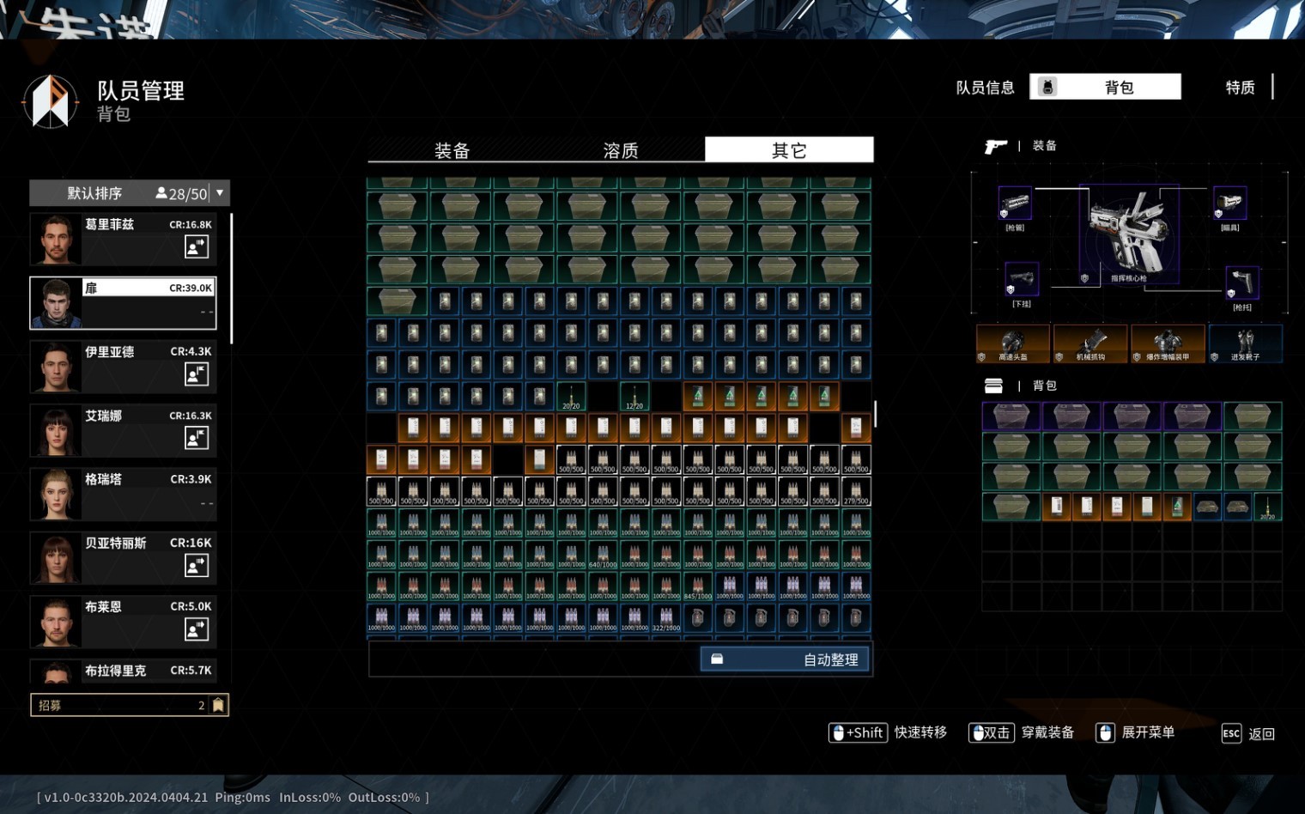Click the 爆炸增幅装甲 armor slot

pyautogui.click(x=1168, y=343)
